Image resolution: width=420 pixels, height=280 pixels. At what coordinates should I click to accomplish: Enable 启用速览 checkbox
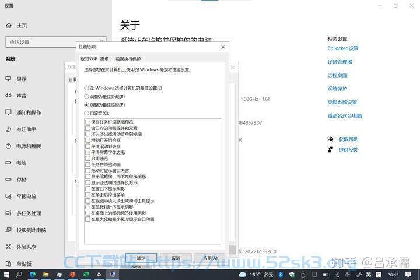(x=87, y=158)
